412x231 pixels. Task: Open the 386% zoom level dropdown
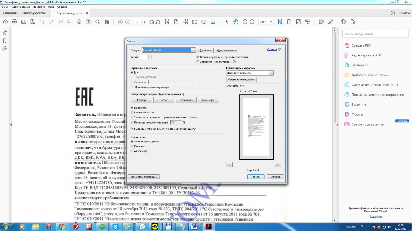[x=271, y=22]
